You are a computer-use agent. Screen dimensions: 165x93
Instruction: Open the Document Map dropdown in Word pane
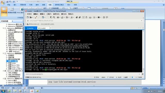tap(12, 21)
